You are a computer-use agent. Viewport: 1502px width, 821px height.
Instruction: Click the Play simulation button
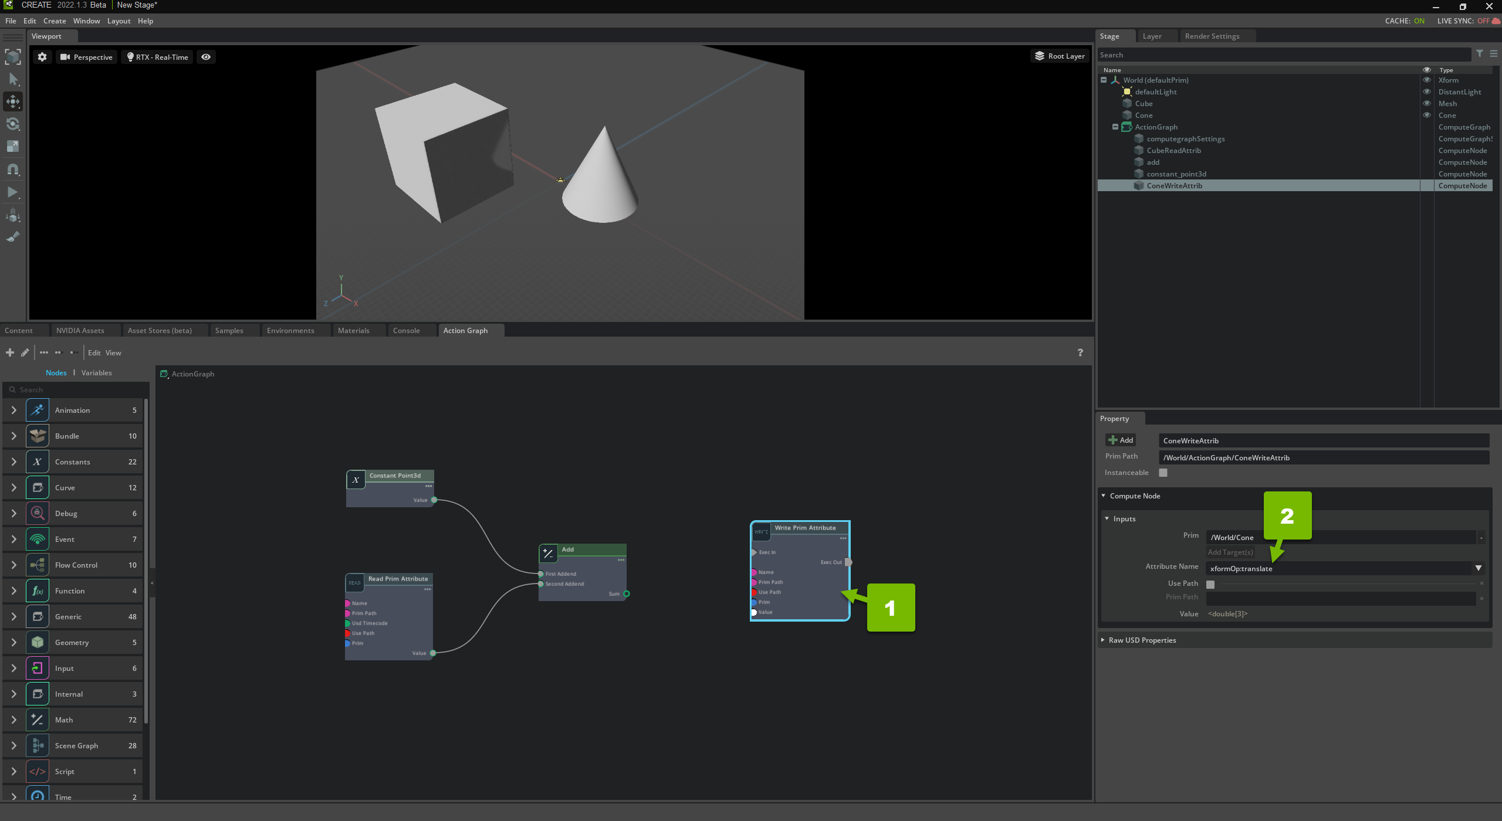pos(13,192)
